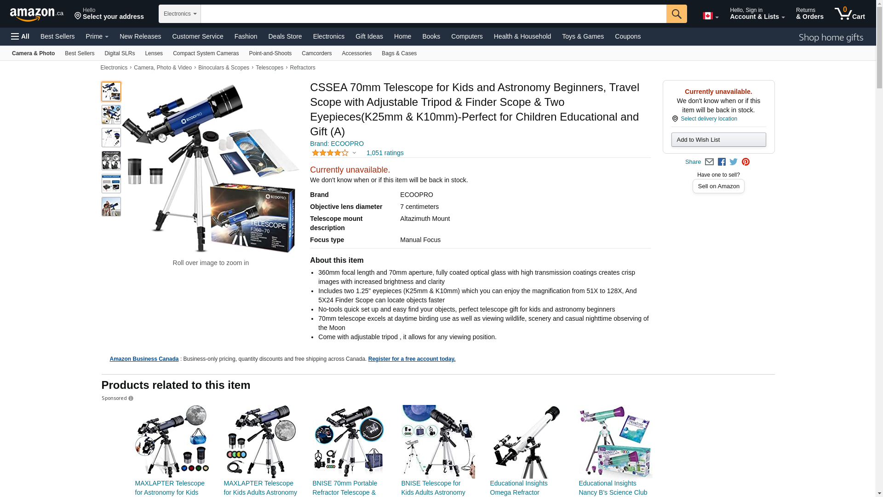Focus the search text field
The image size is (883, 497).
(433, 14)
